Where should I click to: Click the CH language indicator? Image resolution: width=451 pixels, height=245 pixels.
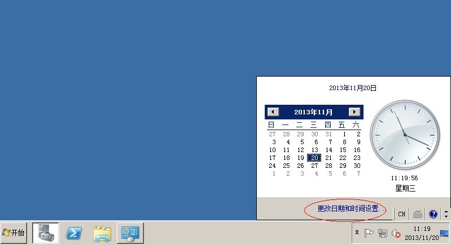click(x=401, y=214)
